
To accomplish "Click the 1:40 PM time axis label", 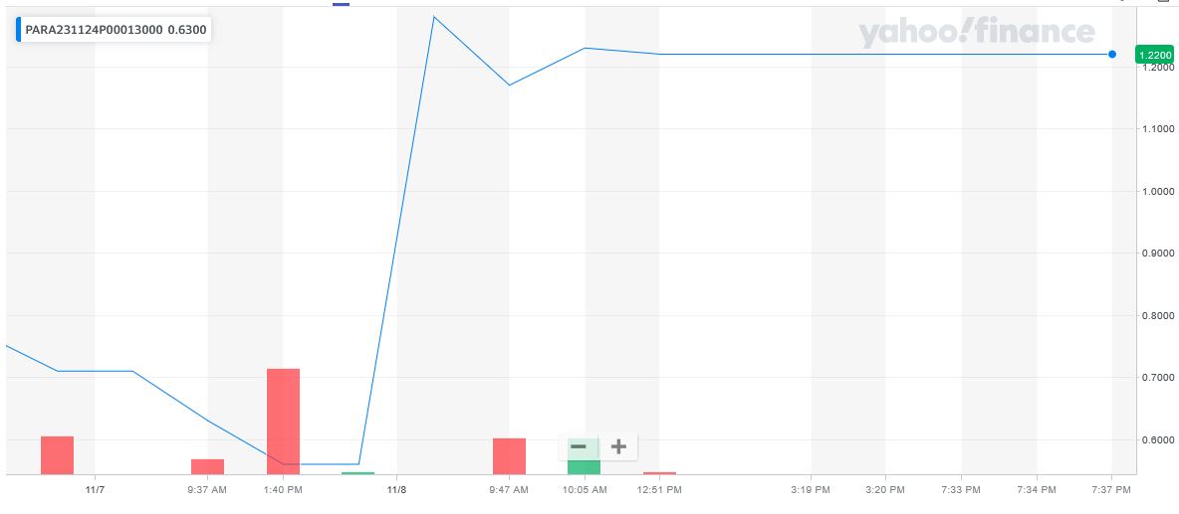I will pyautogui.click(x=283, y=489).
